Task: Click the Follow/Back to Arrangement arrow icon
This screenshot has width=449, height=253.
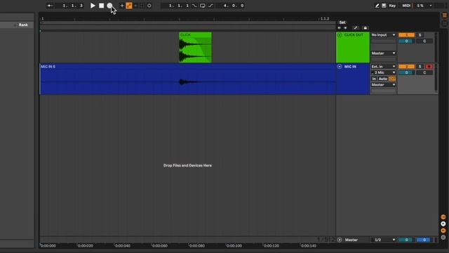Action: pyautogui.click(x=50, y=6)
